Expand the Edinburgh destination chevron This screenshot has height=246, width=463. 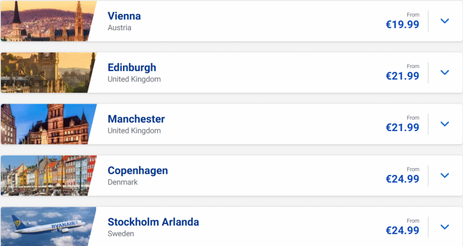(x=445, y=72)
